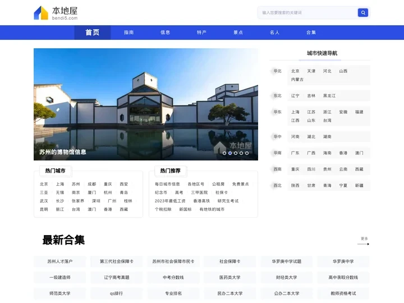The height and width of the screenshot is (303, 404).
Task: Open the 合集 menu tab
Action: [x=311, y=33]
